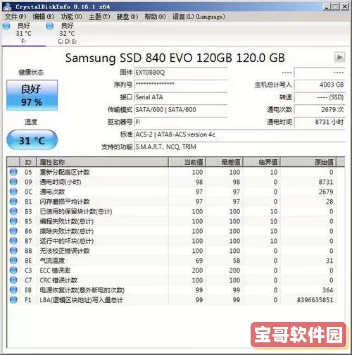The width and height of the screenshot is (352, 355).
Task: Click the 最差值 column header
Action: pyautogui.click(x=225, y=162)
